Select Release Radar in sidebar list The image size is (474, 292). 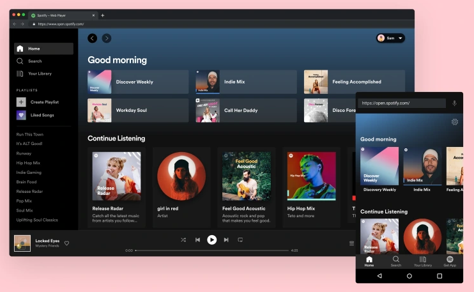click(29, 191)
